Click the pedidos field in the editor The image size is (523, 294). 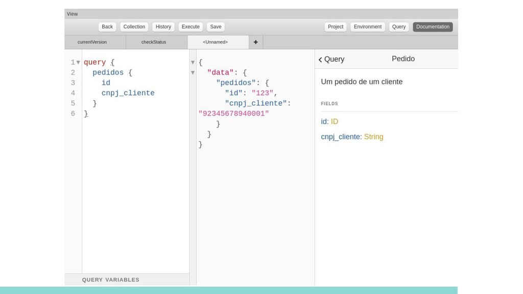point(108,72)
